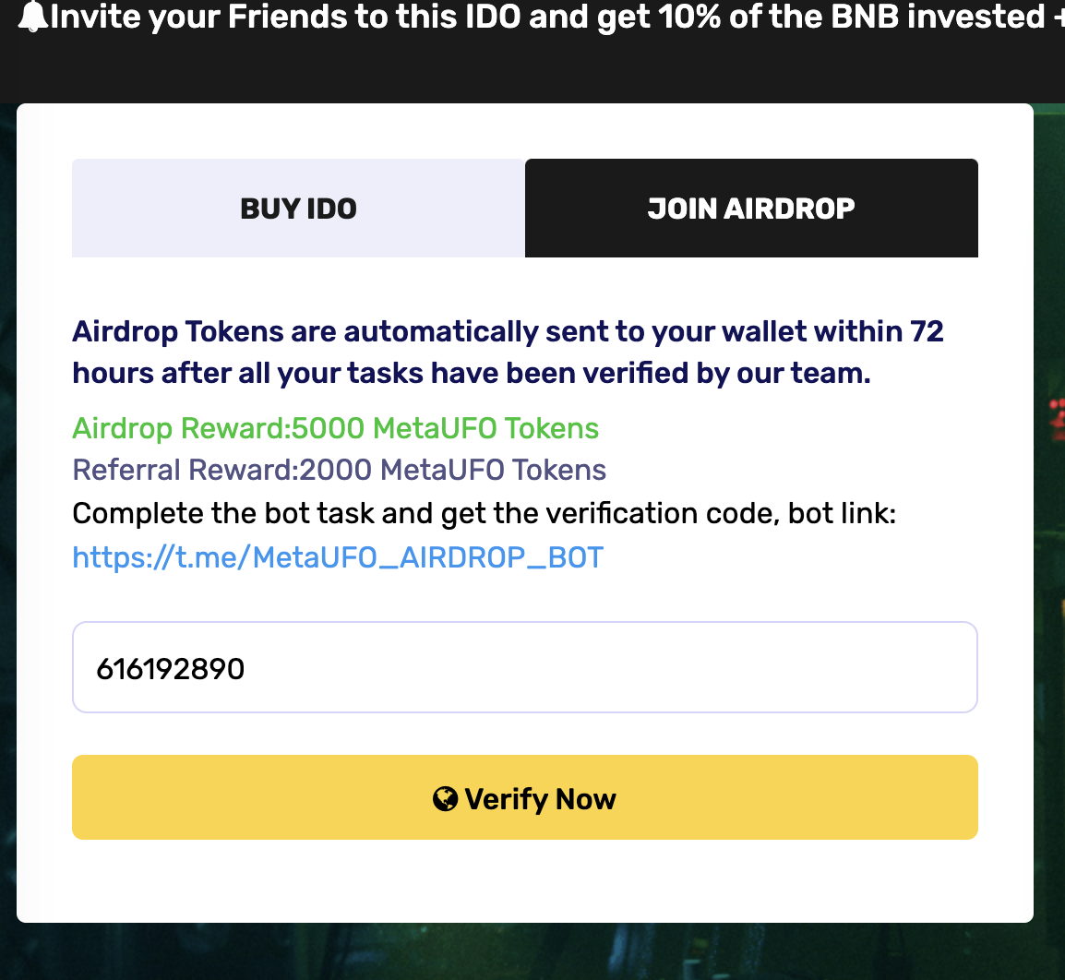Screen dimensions: 1065x980
Task: Open the MetaUFO_AIRDROP_BOT Telegram link
Action: [x=338, y=557]
